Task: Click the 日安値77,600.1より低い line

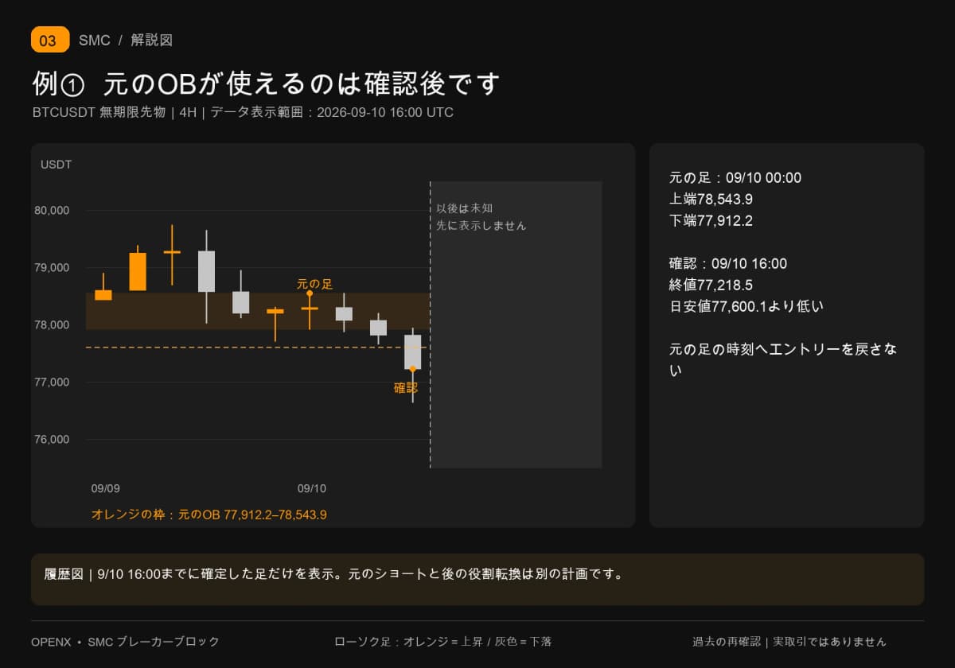Action: click(746, 307)
